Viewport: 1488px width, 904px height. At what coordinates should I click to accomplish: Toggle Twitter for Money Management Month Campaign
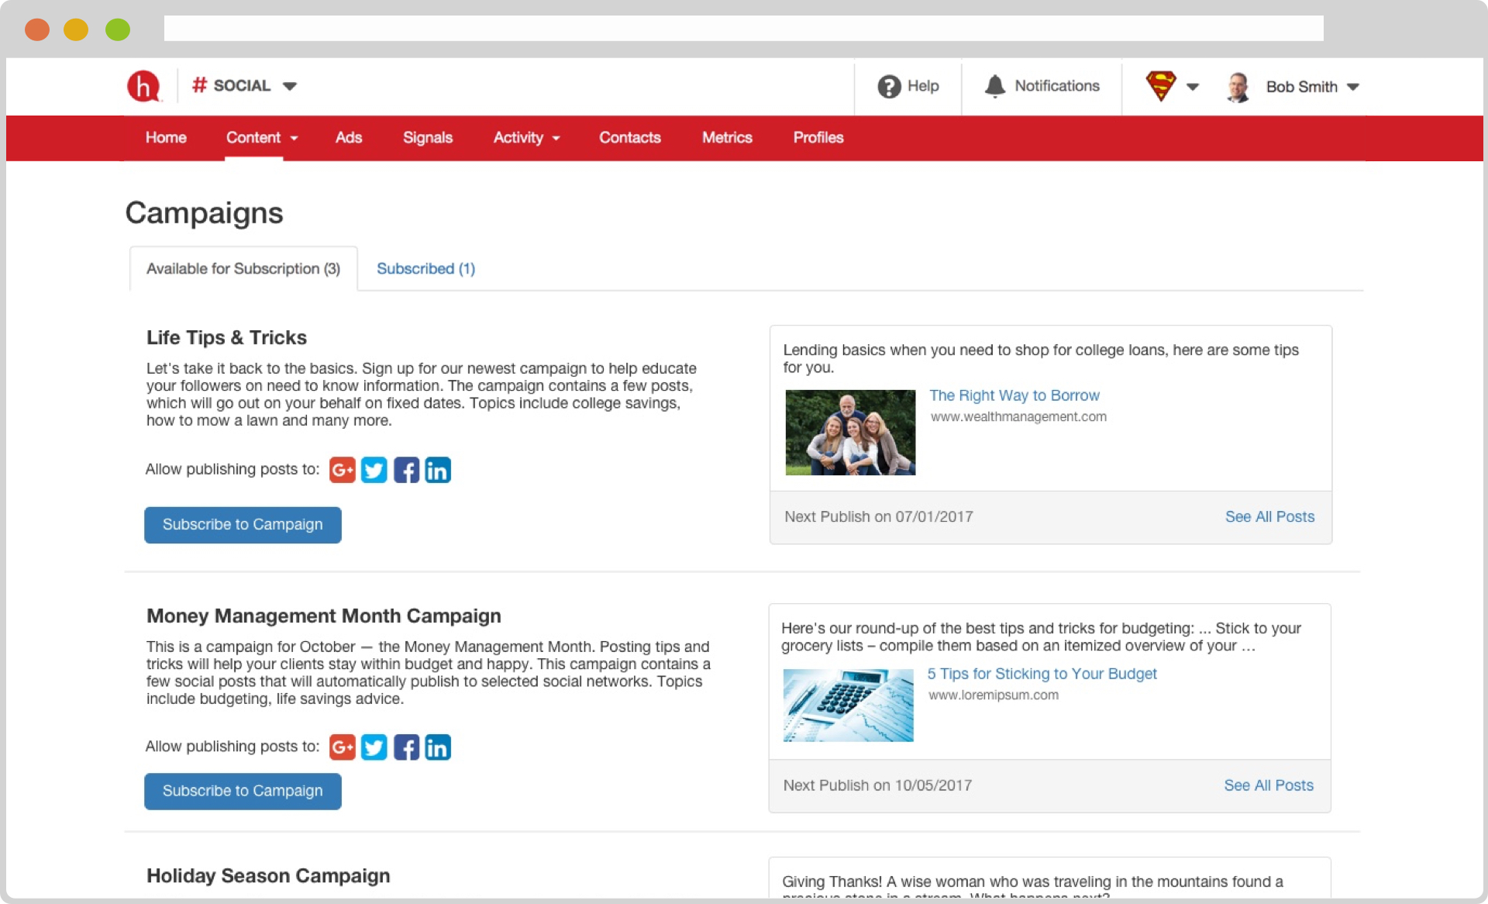(374, 747)
